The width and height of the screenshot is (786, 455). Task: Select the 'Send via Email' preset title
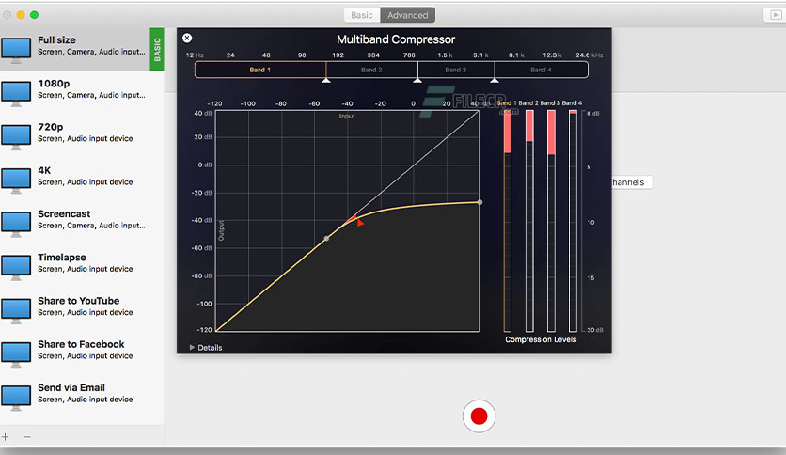coord(71,388)
